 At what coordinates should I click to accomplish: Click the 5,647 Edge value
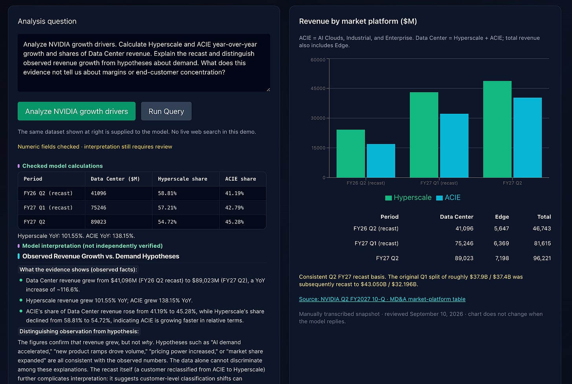pos(502,229)
